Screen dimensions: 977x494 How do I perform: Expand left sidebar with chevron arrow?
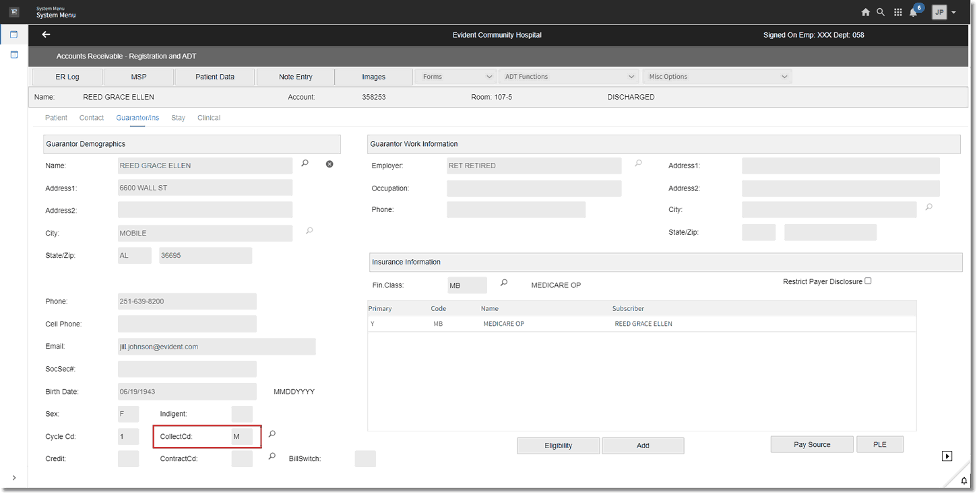click(14, 478)
